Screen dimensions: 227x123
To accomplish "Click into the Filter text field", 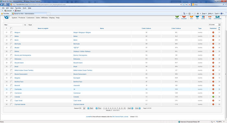I will pyautogui.click(x=15, y=25).
